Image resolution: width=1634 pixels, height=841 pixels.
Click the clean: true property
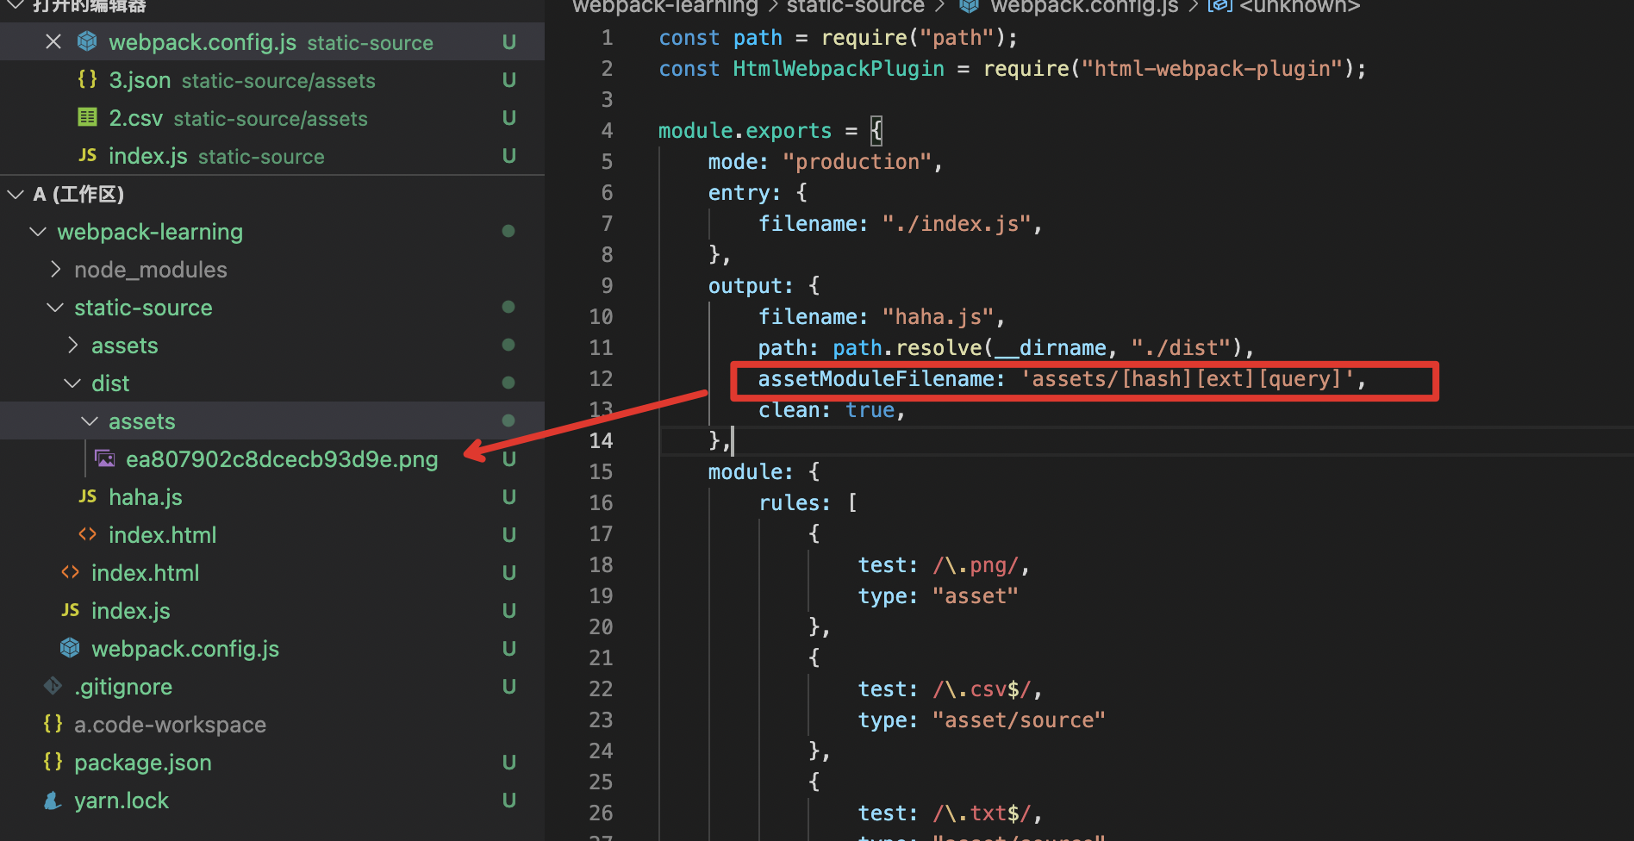coord(826,410)
